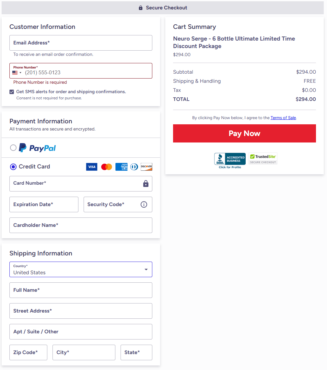
Task: Click the Visa card icon
Action: point(92,167)
